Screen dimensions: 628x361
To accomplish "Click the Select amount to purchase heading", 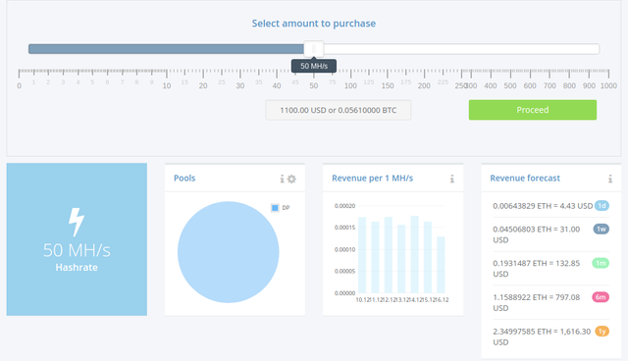I will pyautogui.click(x=314, y=24).
